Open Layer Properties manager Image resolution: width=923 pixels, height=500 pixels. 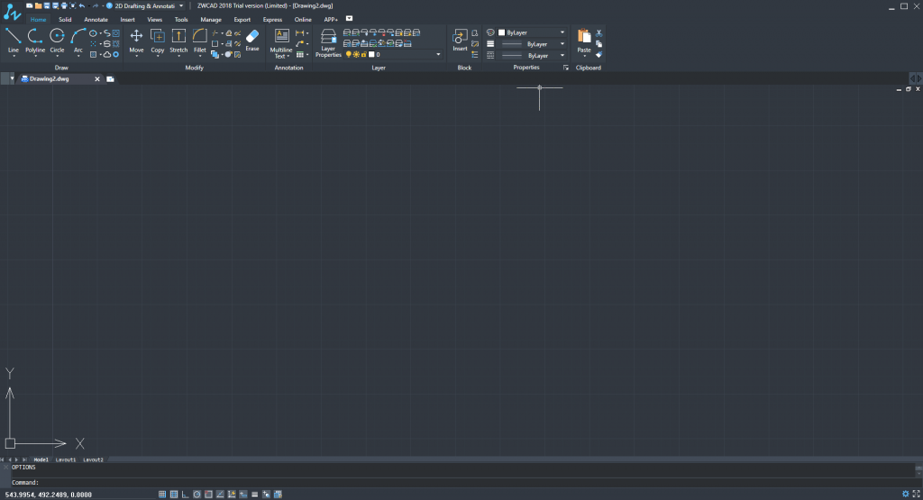328,41
